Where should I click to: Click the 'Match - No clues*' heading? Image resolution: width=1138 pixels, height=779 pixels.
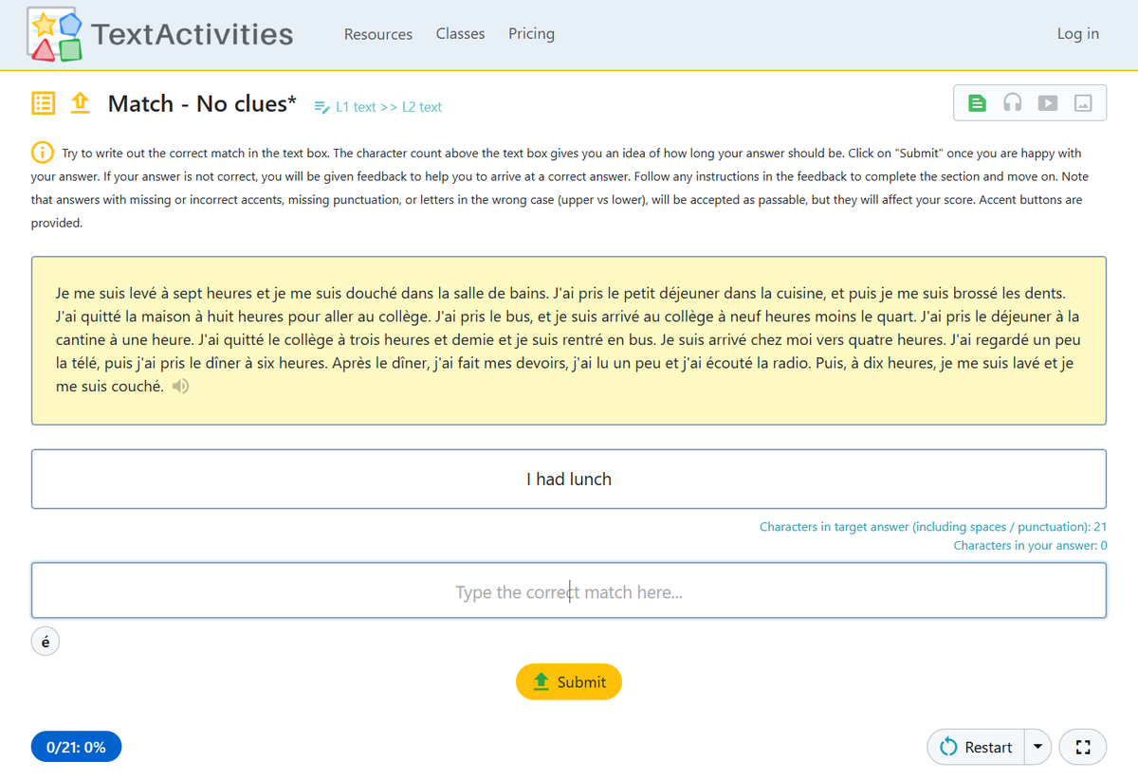(x=202, y=103)
